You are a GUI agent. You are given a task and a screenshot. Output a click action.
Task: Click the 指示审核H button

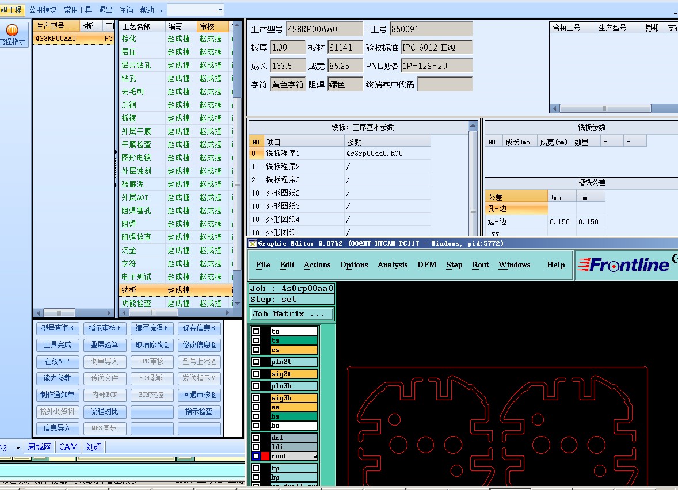(x=105, y=328)
